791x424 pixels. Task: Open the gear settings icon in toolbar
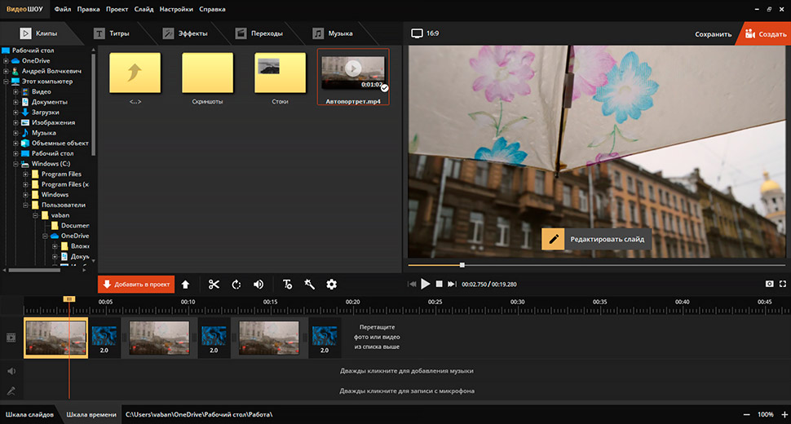pyautogui.click(x=331, y=285)
